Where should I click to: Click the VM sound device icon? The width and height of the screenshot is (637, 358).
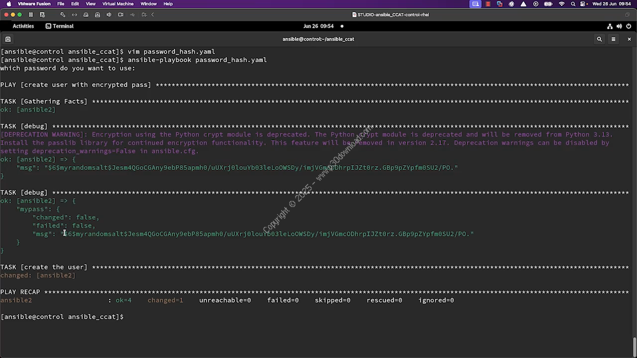click(x=109, y=14)
